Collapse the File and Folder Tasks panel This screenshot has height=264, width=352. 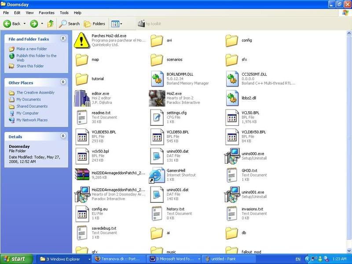(63, 39)
